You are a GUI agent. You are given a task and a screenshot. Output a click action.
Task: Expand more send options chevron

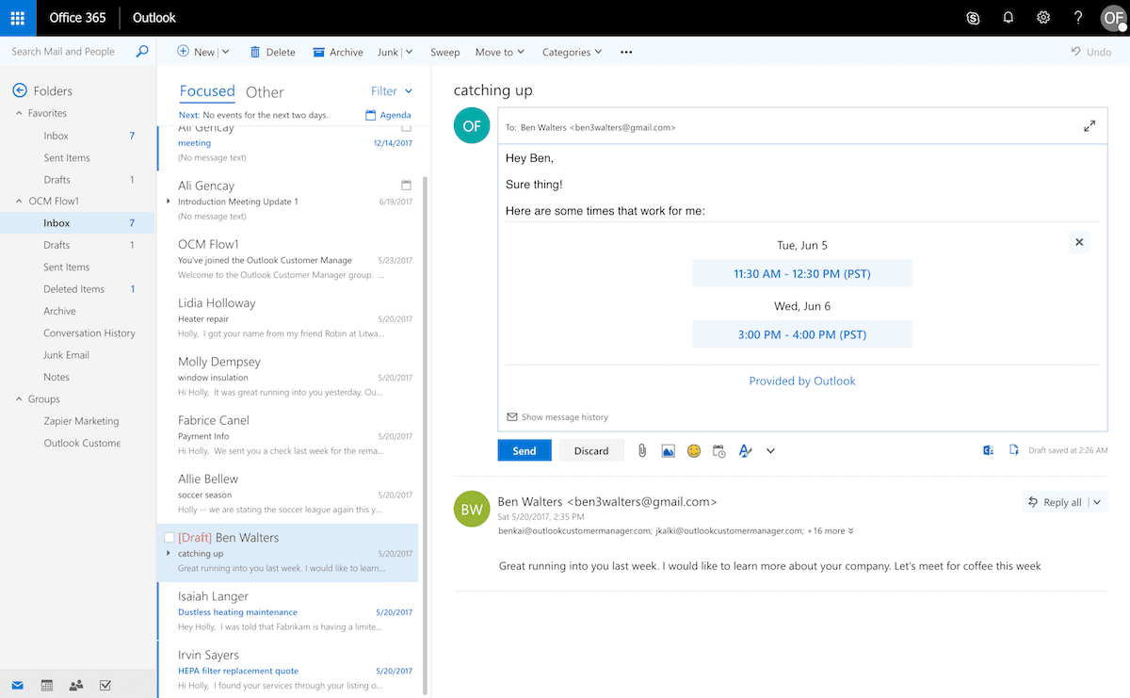(770, 451)
